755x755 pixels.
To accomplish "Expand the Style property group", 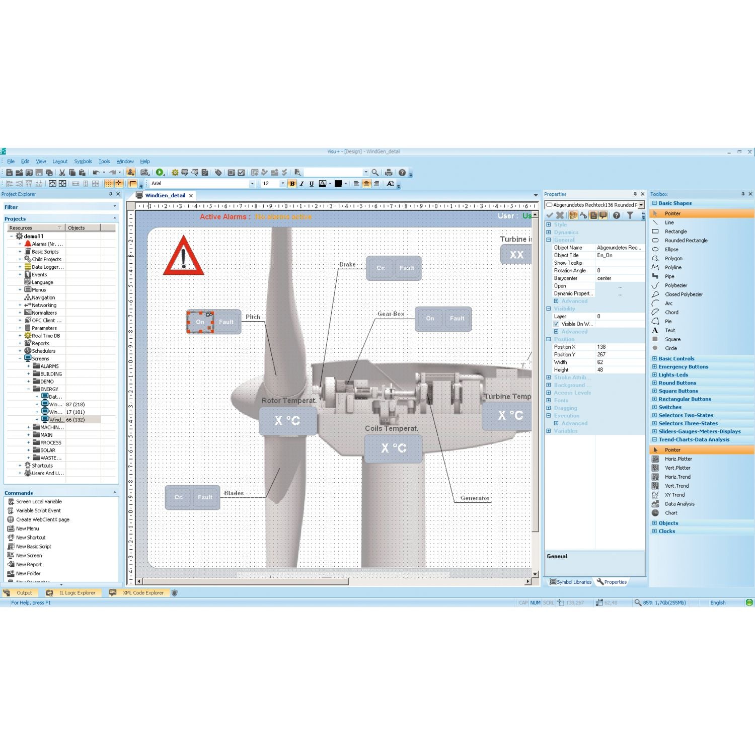I will (x=549, y=225).
